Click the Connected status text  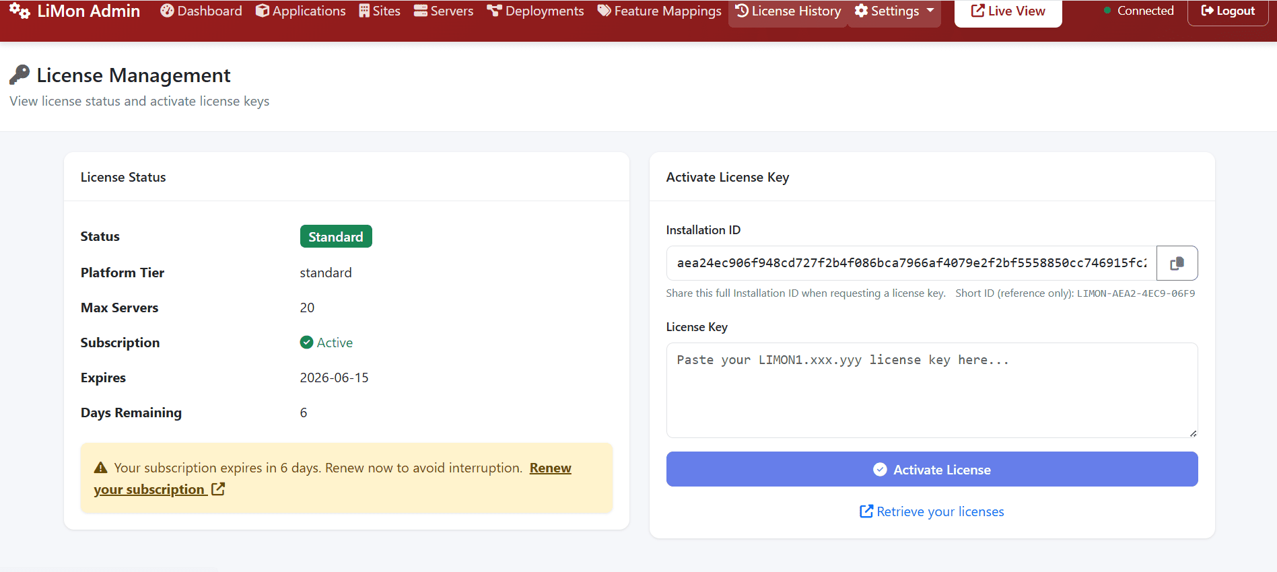click(x=1146, y=11)
